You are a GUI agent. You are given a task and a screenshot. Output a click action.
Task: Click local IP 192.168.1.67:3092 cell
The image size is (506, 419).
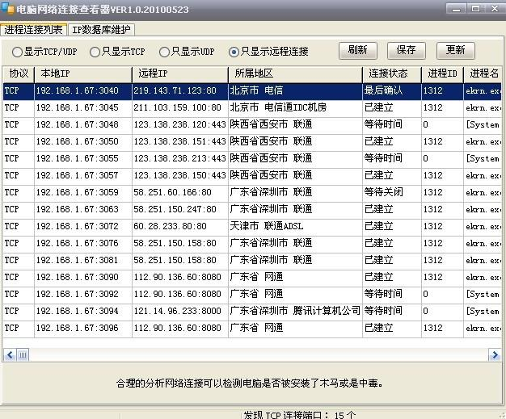coord(83,295)
